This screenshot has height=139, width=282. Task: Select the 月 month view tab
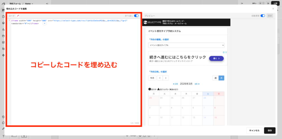point(221,78)
